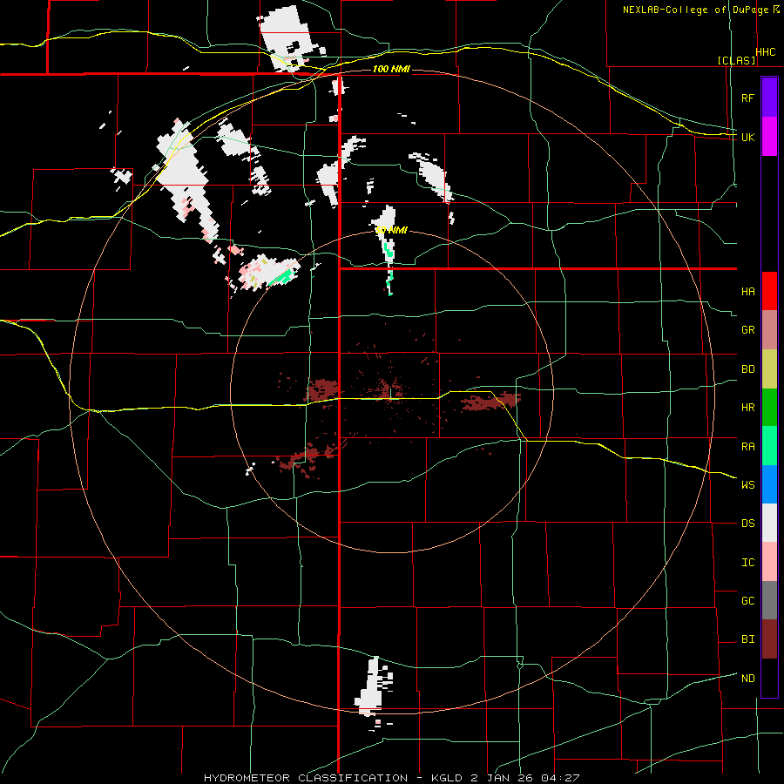This screenshot has width=784, height=784.
Task: Click the GC legend label
Action: click(747, 601)
